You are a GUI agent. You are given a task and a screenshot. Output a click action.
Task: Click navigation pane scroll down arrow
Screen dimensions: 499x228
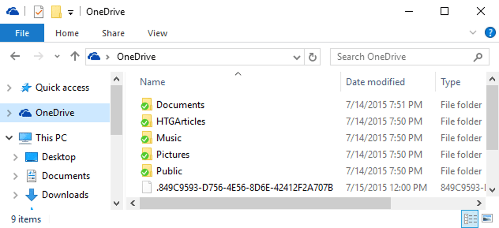coord(116,203)
